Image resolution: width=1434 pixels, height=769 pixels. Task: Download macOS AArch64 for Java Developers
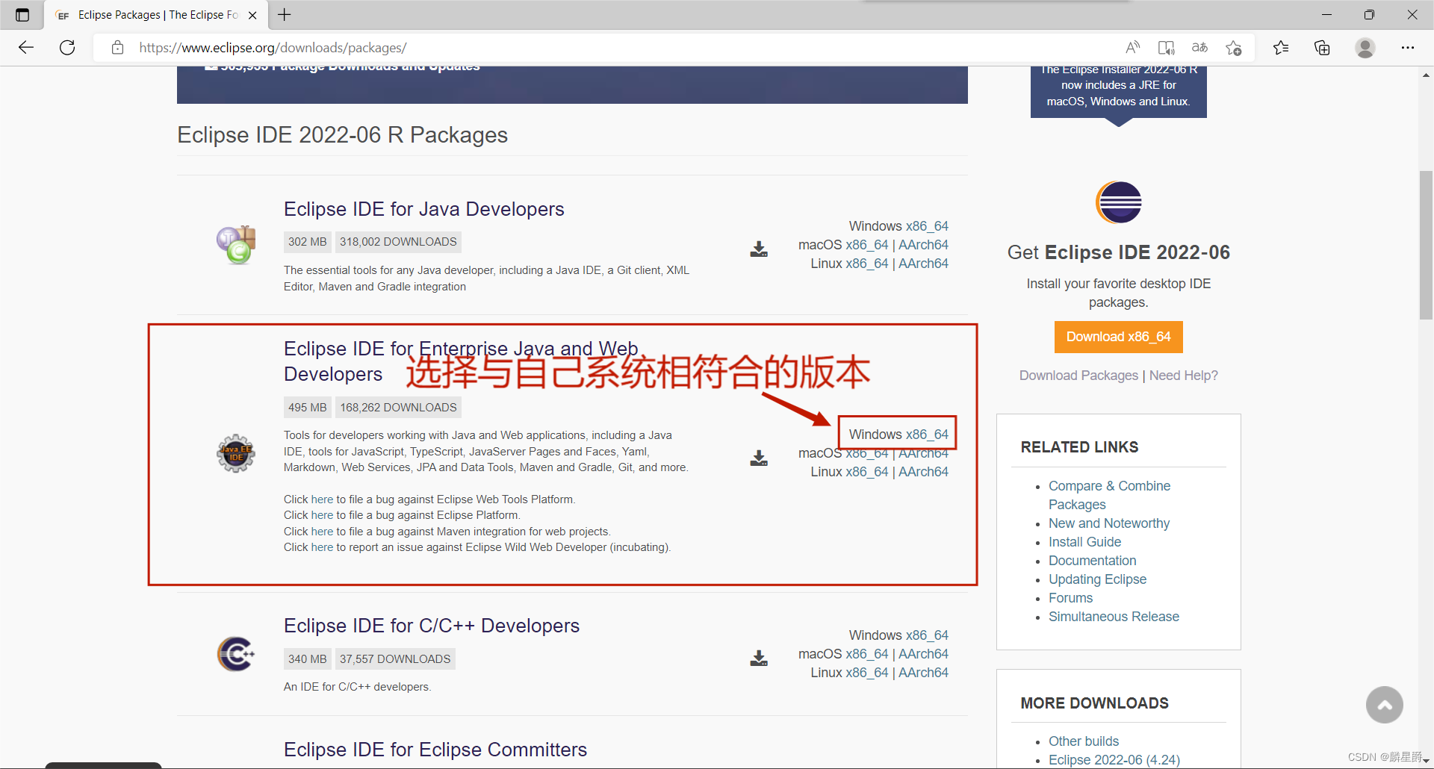[x=923, y=245]
